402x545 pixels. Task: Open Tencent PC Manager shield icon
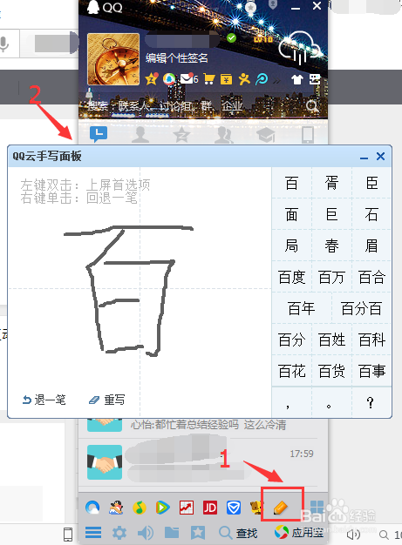234,508
